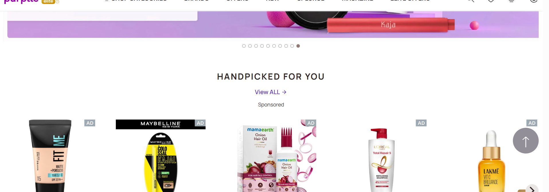Click the Maybelline New York black header strip
549x192 pixels.
pyautogui.click(x=161, y=124)
